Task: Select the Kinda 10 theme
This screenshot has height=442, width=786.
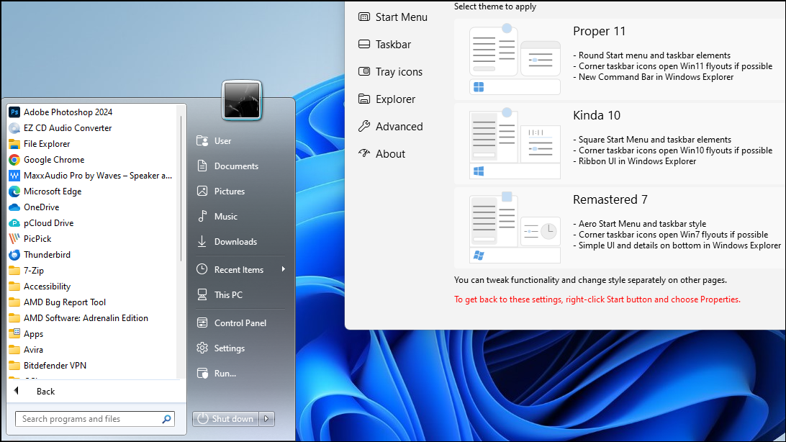Action: point(620,143)
